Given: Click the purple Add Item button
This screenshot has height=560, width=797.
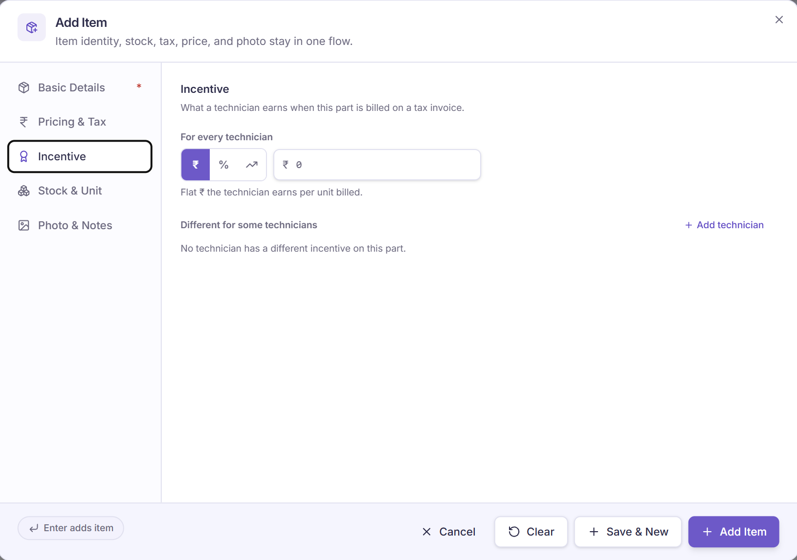Looking at the screenshot, I should point(733,532).
